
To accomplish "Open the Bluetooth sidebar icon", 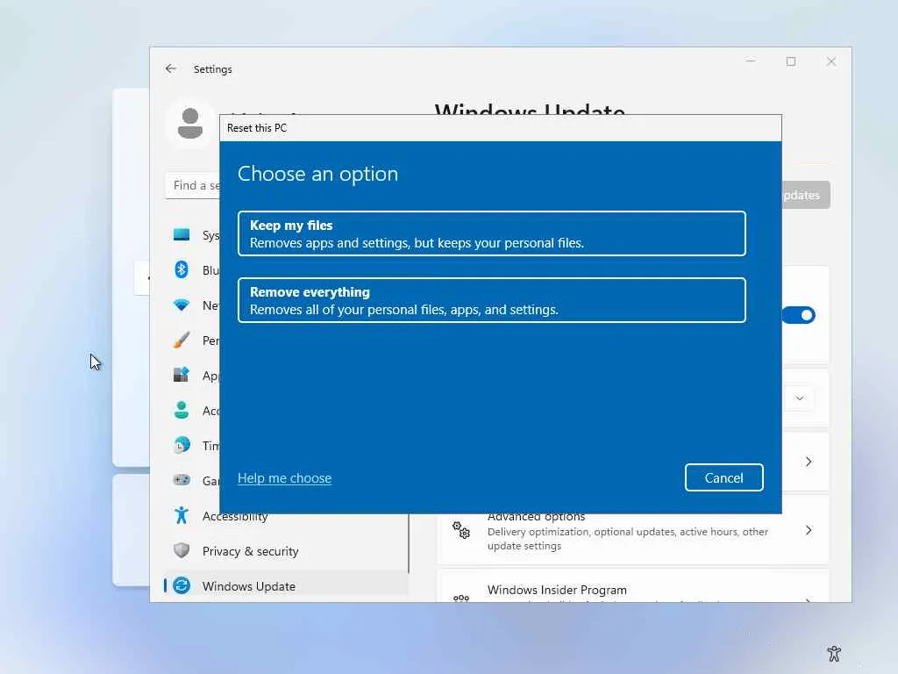I will pos(182,269).
